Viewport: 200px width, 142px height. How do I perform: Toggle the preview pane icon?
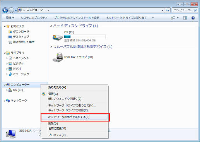click(185, 18)
